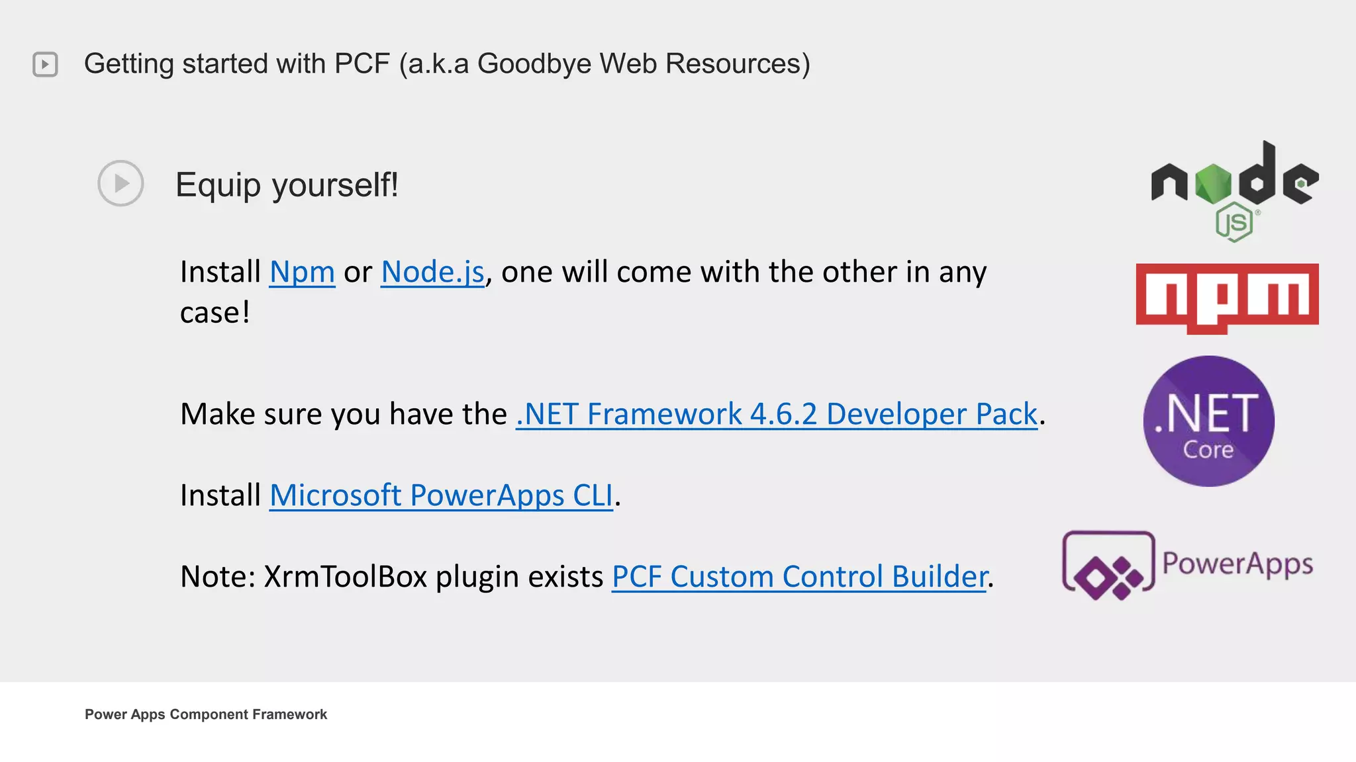Click the Equip yourself! heading
This screenshot has height=762, width=1356.
(287, 185)
